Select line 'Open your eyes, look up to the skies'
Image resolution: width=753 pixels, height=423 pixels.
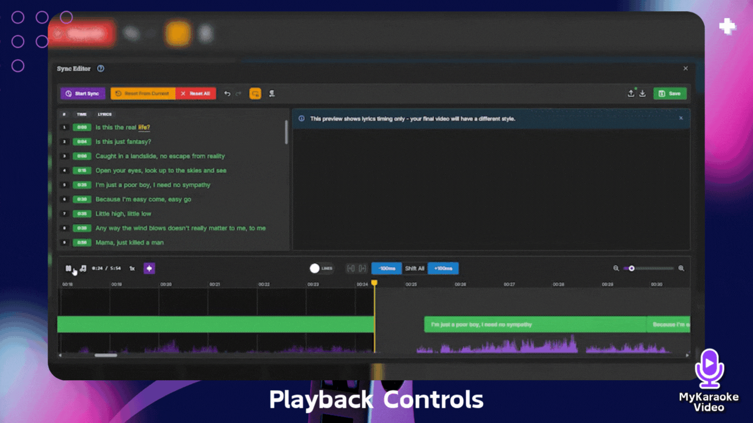point(161,170)
